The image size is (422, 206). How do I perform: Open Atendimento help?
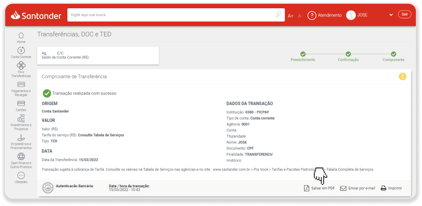tap(325, 15)
